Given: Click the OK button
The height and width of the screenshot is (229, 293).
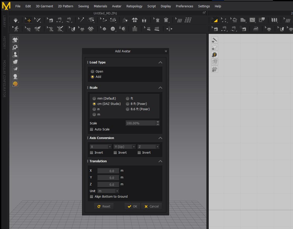Looking at the screenshot, I should point(132,207).
